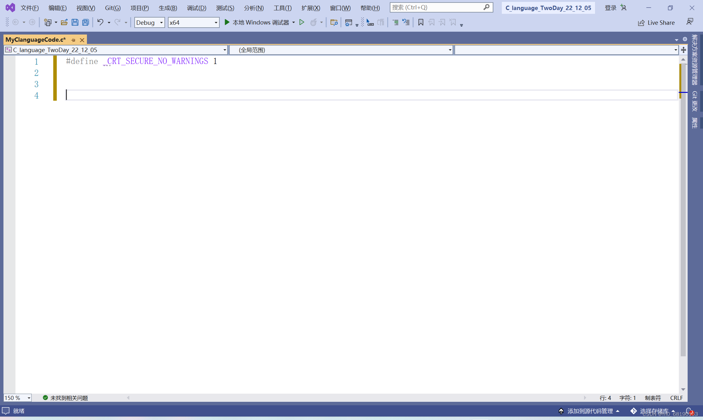Expand the undo history dropdown
703x420 pixels.
pos(109,22)
